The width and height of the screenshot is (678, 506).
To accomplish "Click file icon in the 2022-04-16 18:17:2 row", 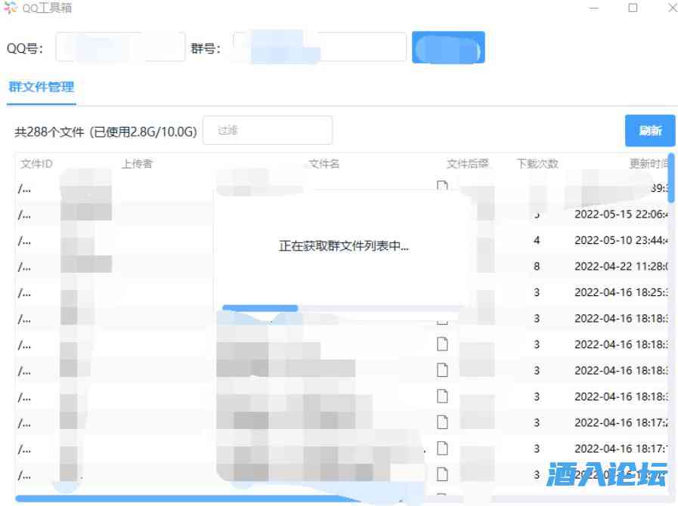I will 442,422.
